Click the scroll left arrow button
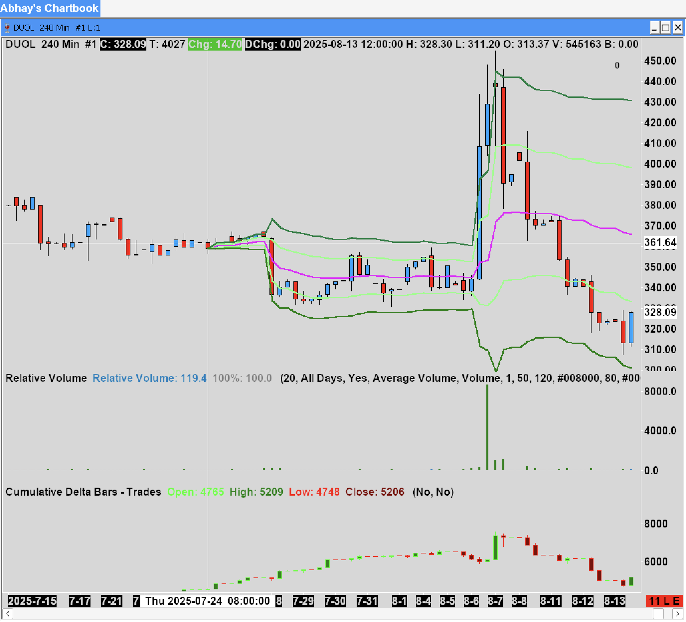The height and width of the screenshot is (622, 686). [x=8, y=614]
